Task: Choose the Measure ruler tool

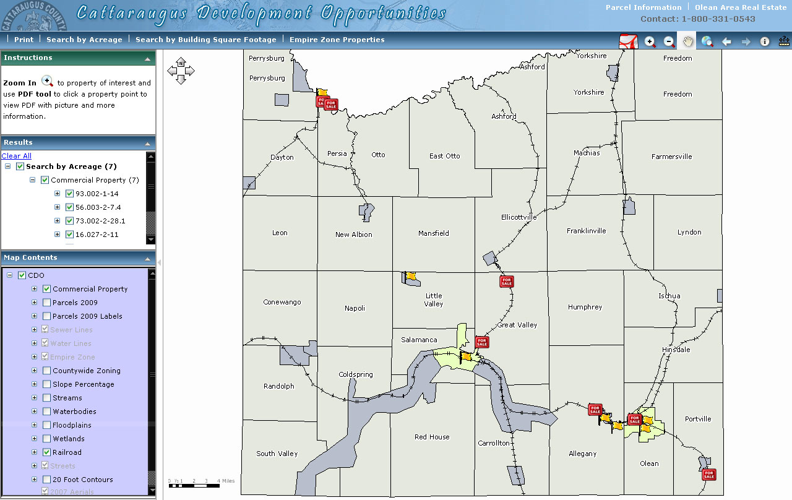Action: point(784,41)
